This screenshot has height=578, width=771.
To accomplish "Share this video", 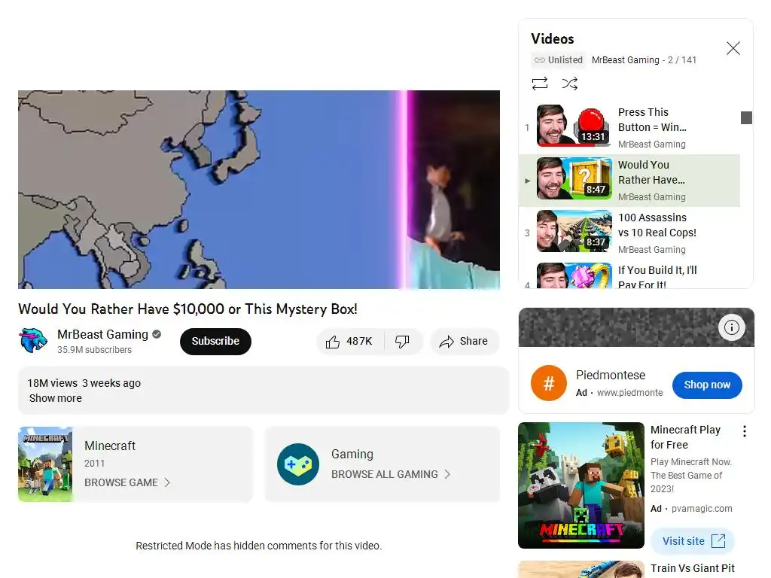I will click(x=464, y=342).
